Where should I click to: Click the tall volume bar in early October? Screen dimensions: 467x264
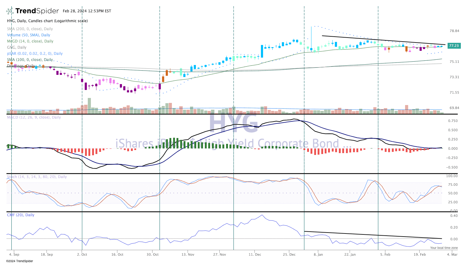(x=89, y=106)
